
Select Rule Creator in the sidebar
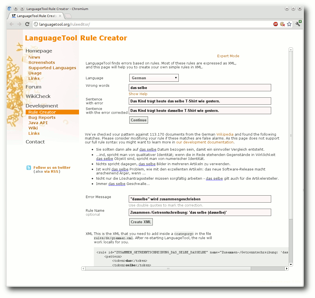pos(52,112)
